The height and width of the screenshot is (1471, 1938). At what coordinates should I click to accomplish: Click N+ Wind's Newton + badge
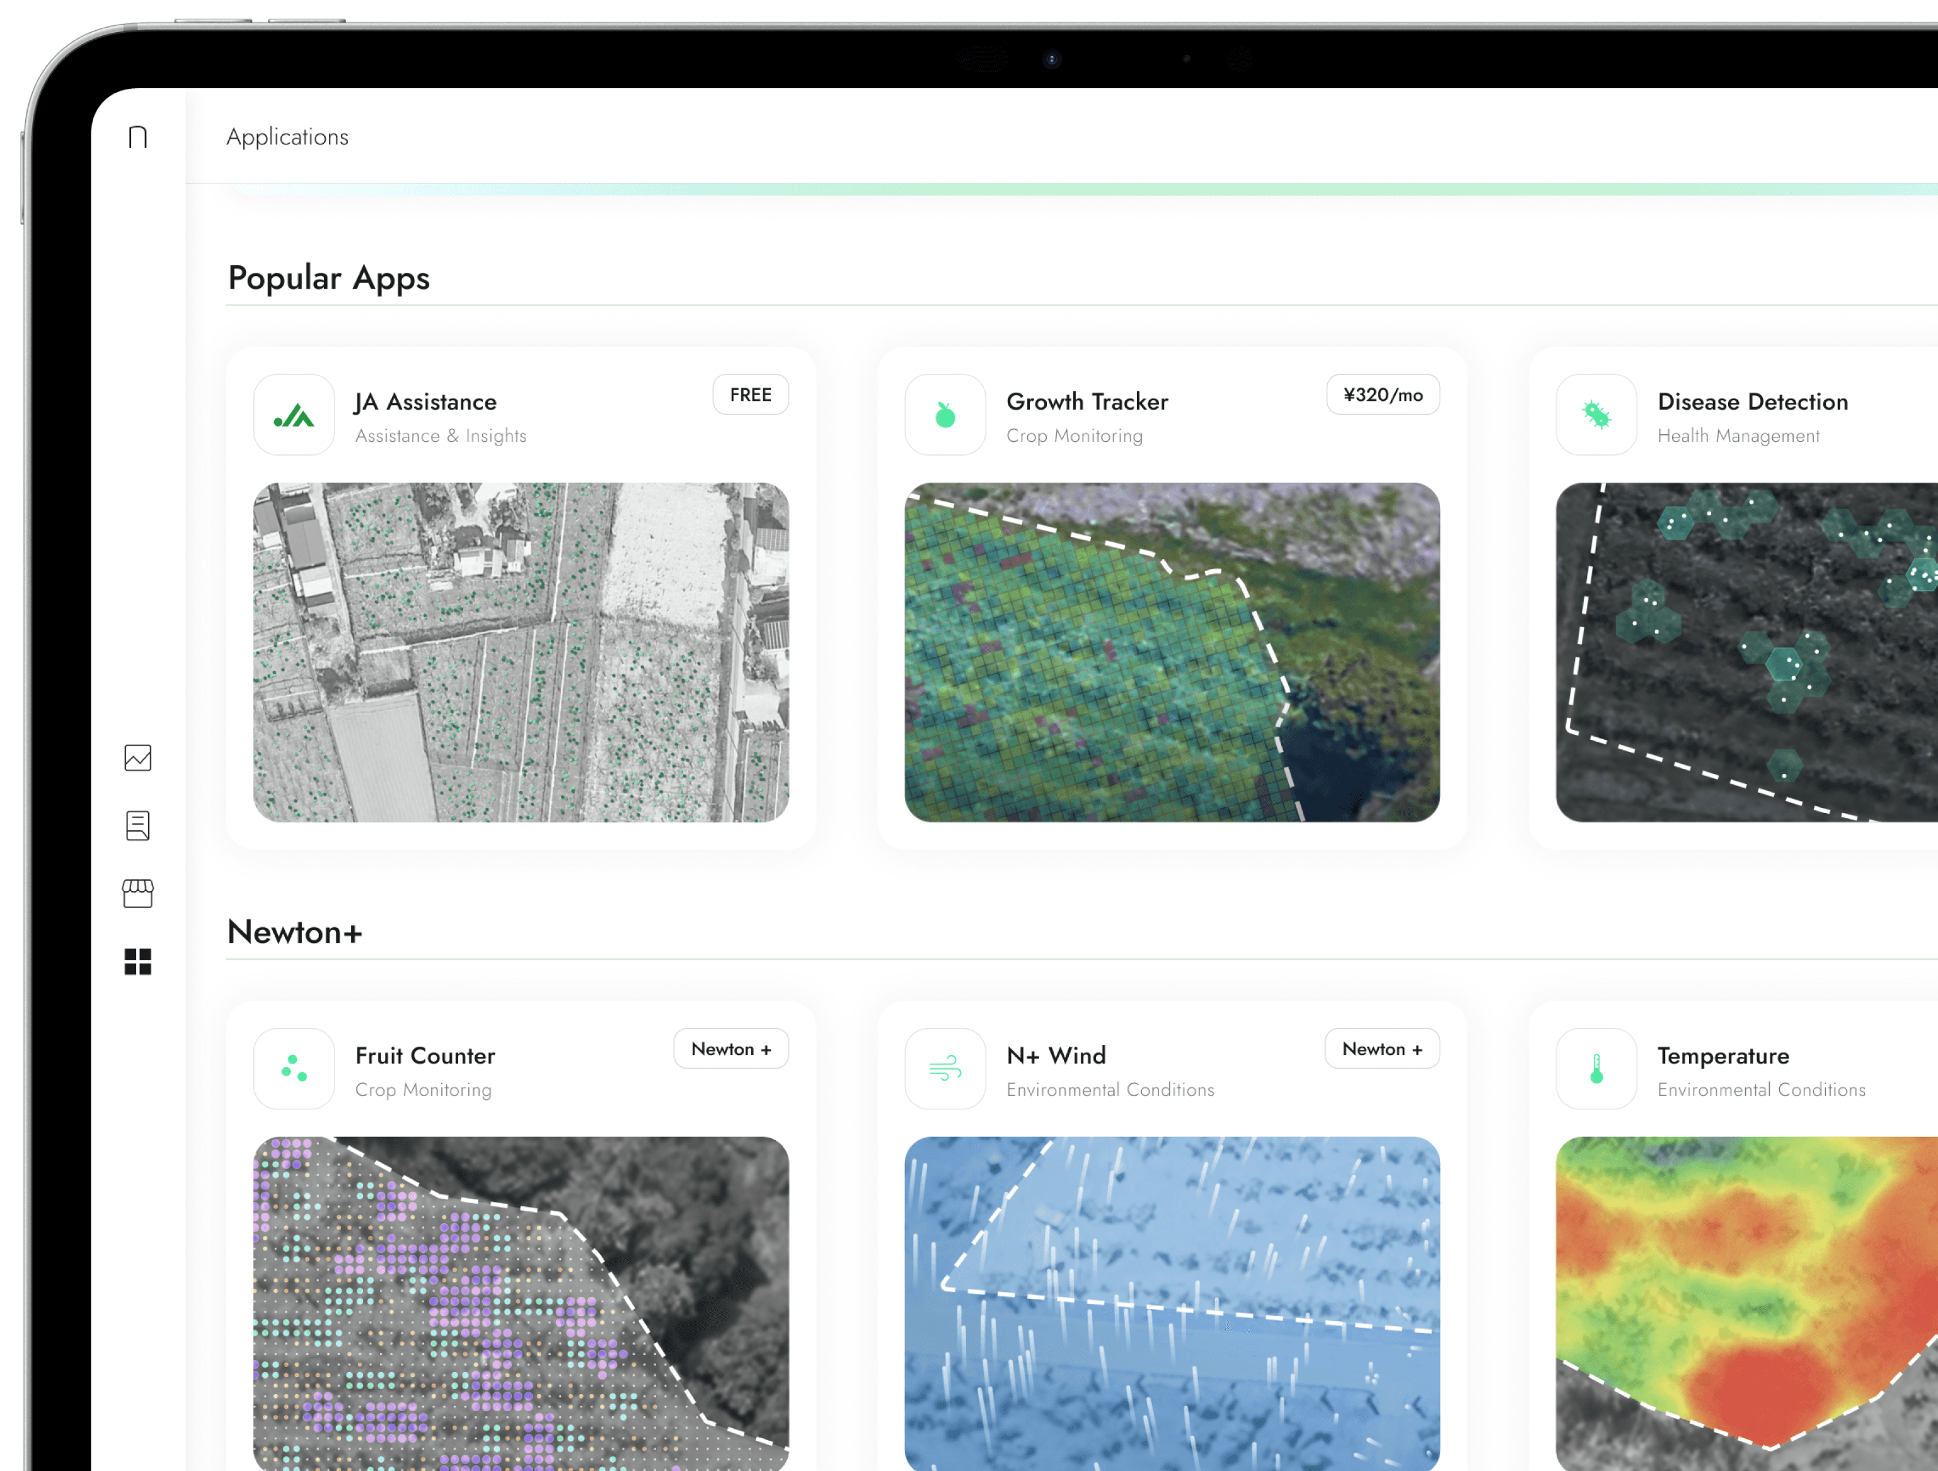pos(1383,1049)
